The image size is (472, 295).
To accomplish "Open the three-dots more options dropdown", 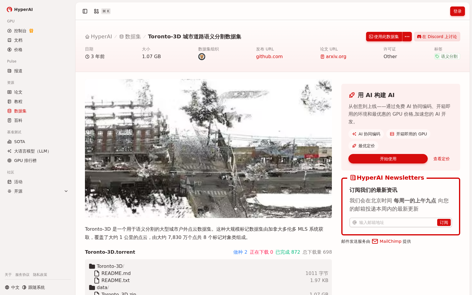I will [x=407, y=37].
